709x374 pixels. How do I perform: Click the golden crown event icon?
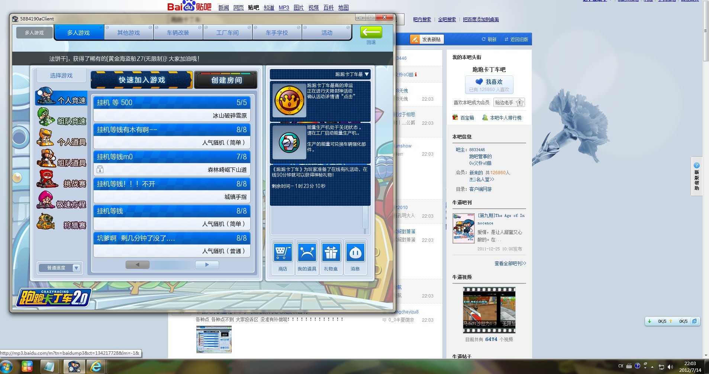289,100
